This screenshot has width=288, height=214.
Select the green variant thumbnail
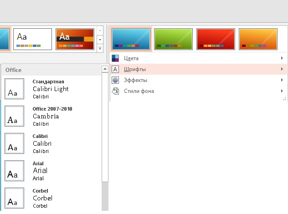click(x=173, y=39)
